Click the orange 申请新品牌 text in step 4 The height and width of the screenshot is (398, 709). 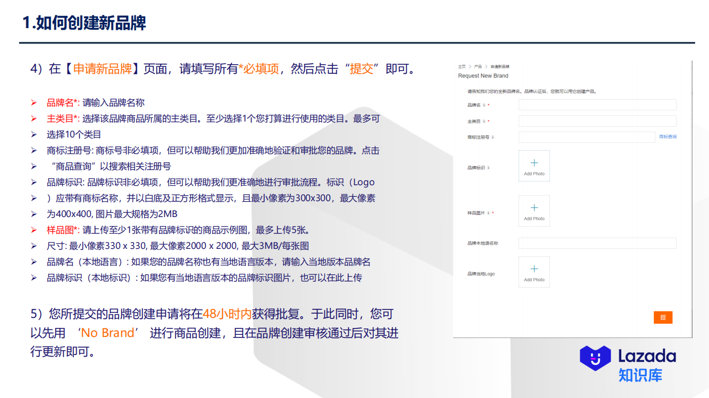pyautogui.click(x=102, y=69)
